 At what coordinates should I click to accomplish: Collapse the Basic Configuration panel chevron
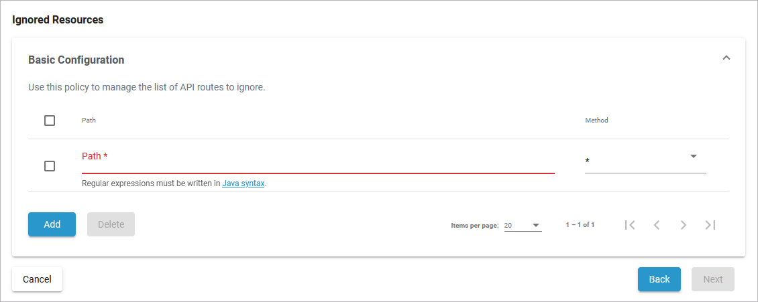point(726,58)
